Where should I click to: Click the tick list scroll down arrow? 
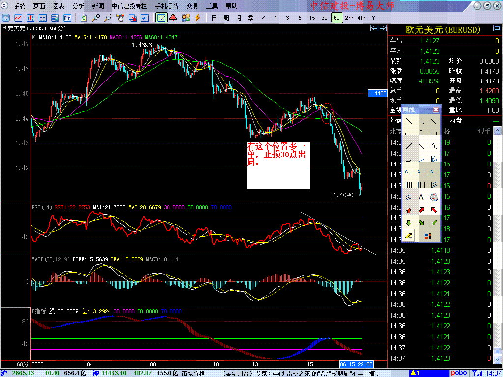(497, 359)
